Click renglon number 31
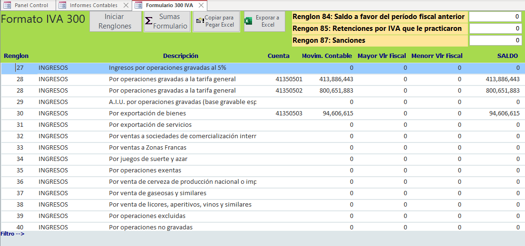Viewport: 525px width, 246px height. click(x=20, y=125)
